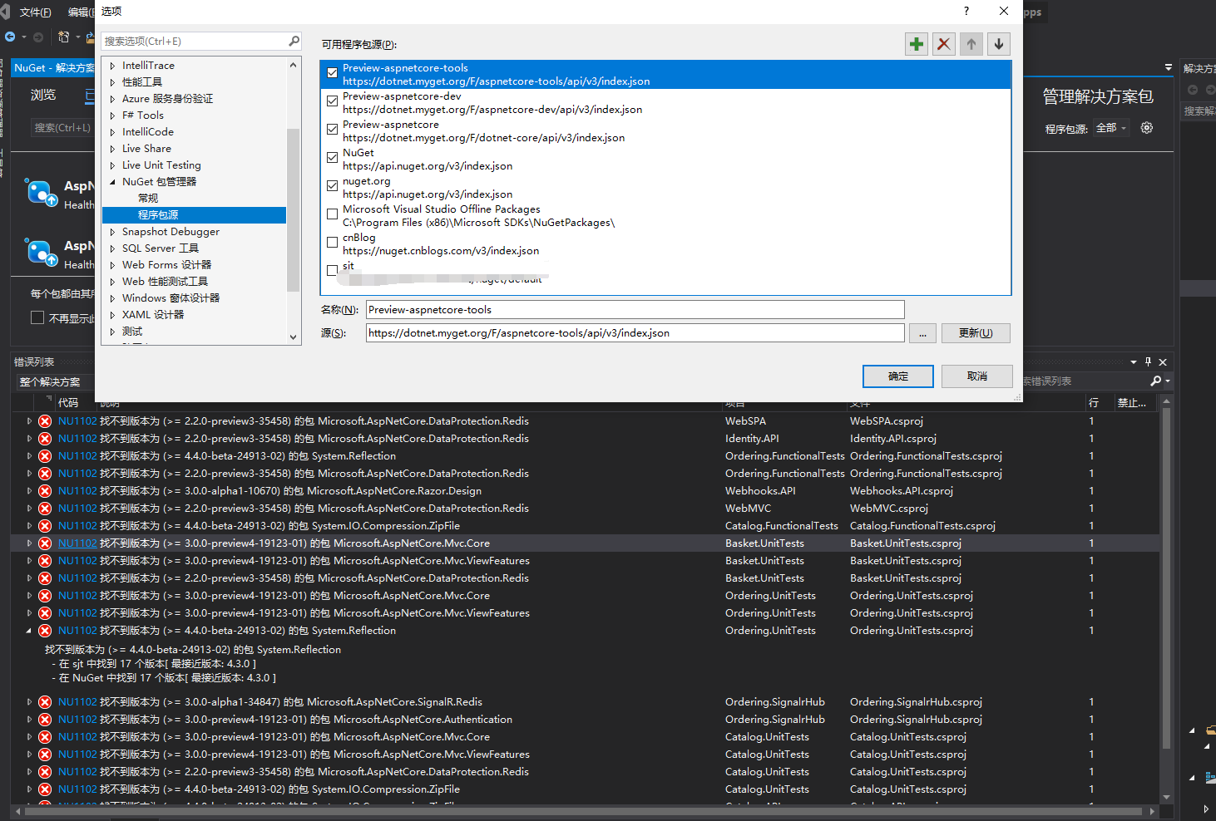Screen dimensions: 1216x821
Task: Collapse expanded System.Reflection error in Ordering.UnitTests
Action: (x=29, y=631)
